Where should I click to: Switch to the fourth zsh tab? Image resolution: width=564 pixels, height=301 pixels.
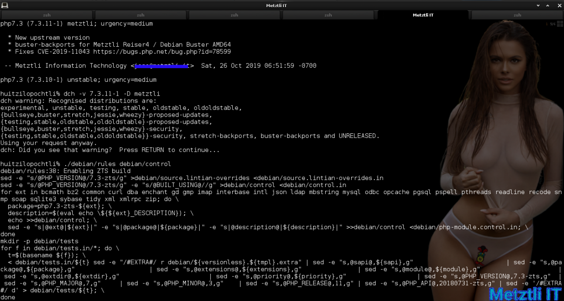[x=328, y=15]
